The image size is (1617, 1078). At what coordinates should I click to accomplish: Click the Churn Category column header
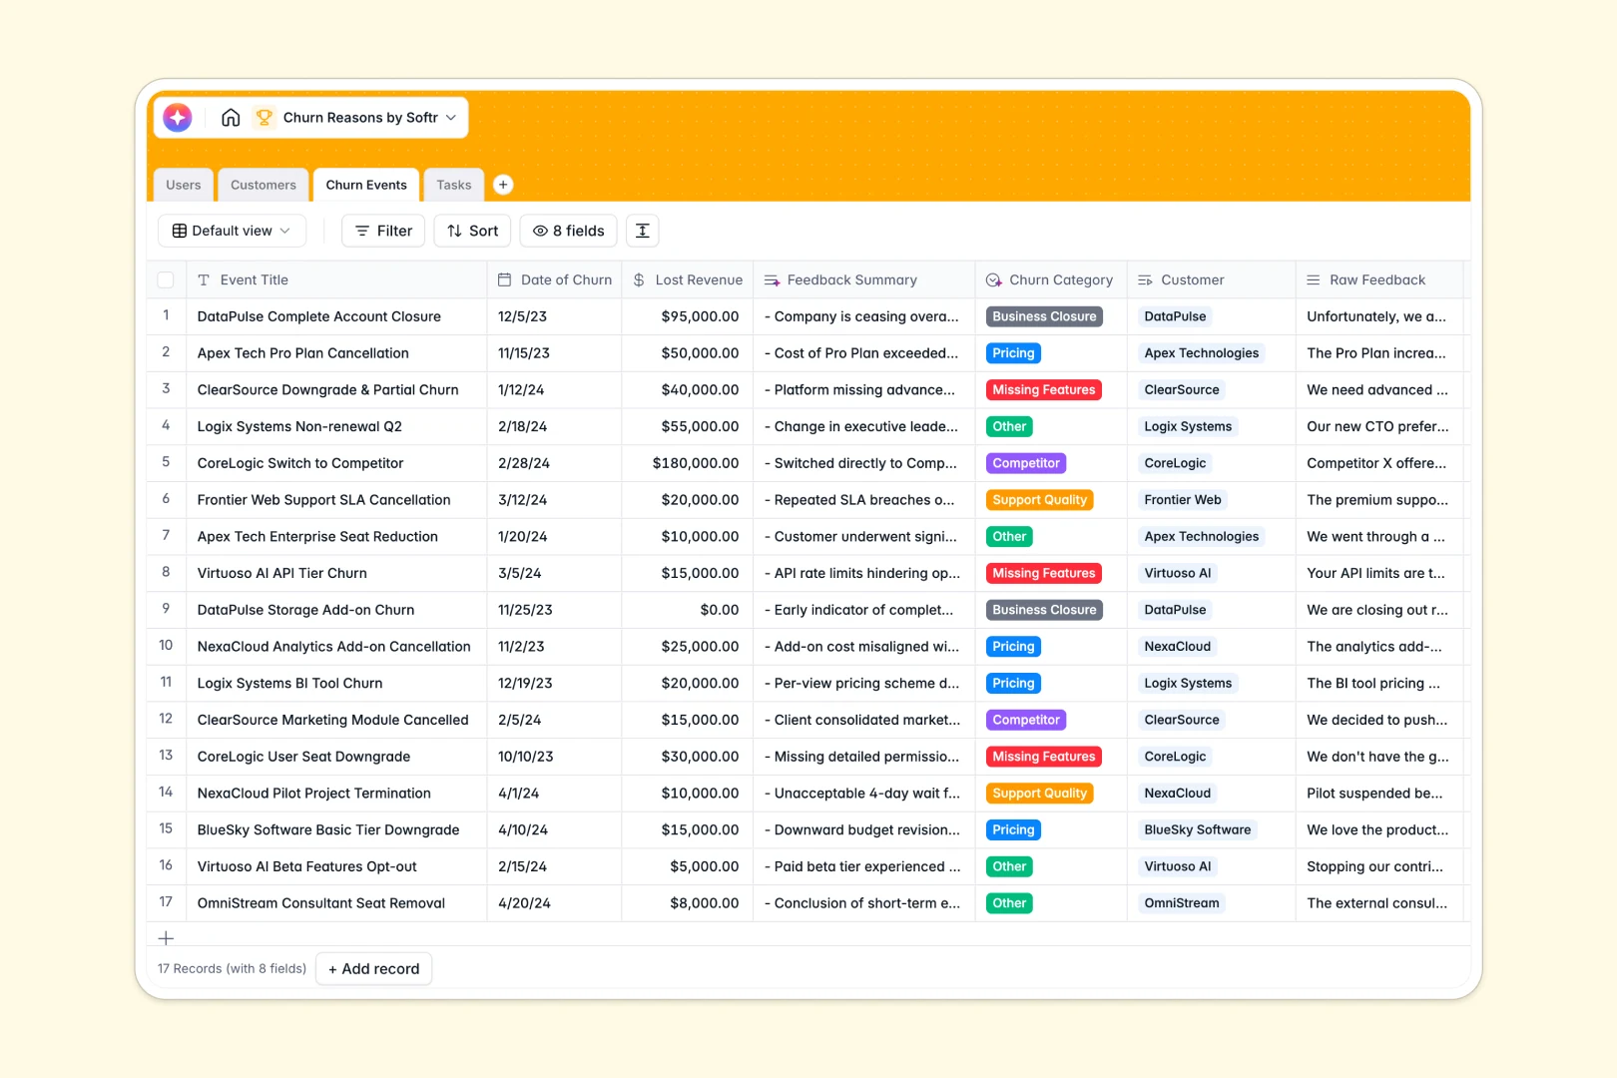[x=1051, y=280]
